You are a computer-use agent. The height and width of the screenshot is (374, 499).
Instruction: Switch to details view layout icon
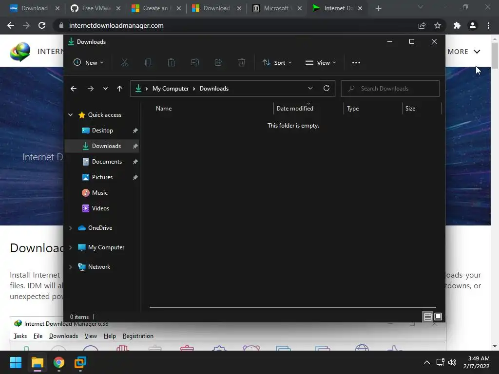pyautogui.click(x=427, y=317)
